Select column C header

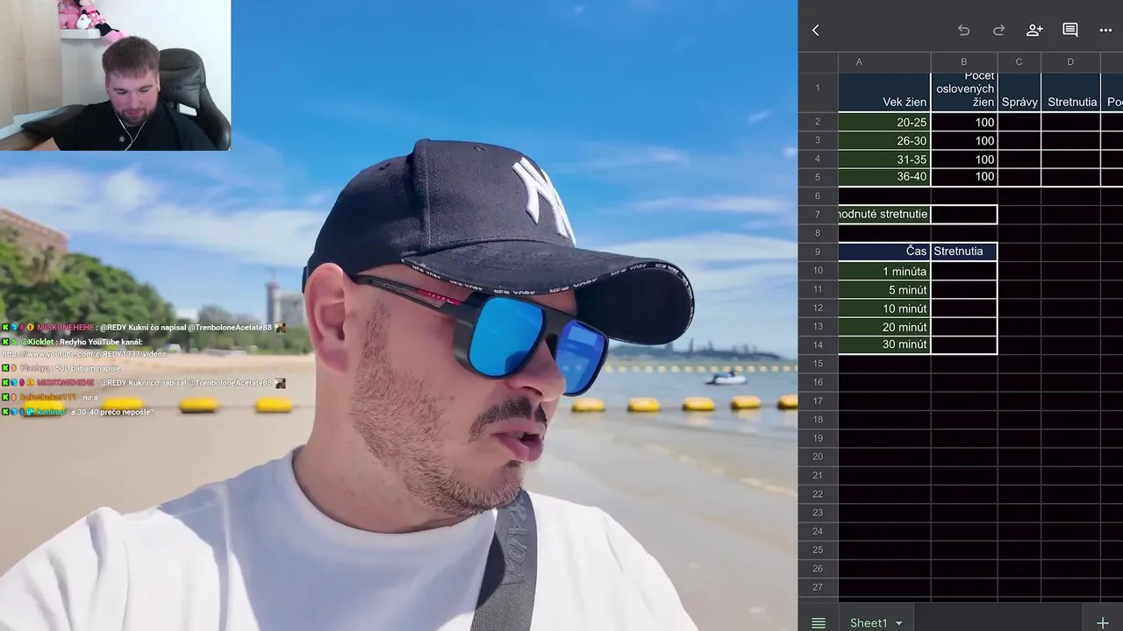1019,62
